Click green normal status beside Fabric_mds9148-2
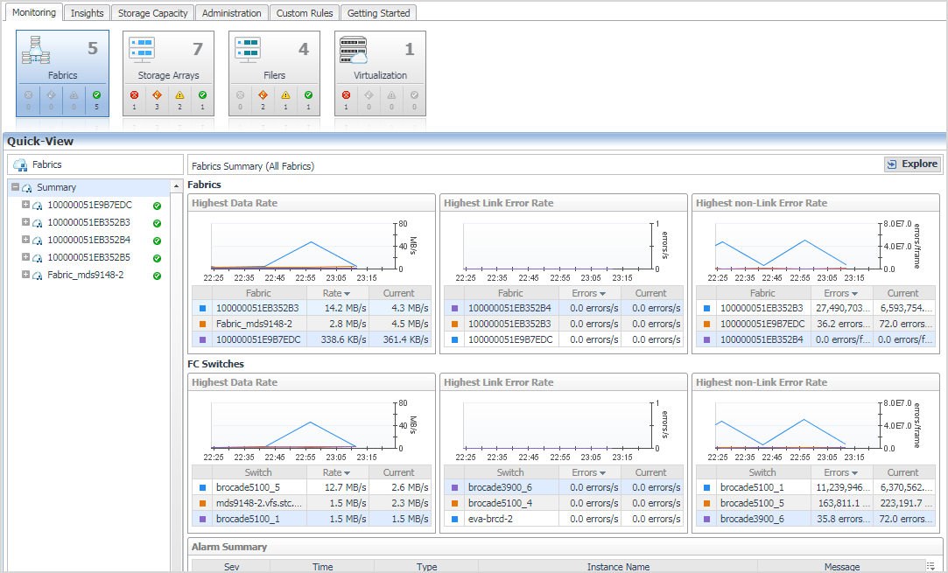This screenshot has width=948, height=573. click(157, 276)
